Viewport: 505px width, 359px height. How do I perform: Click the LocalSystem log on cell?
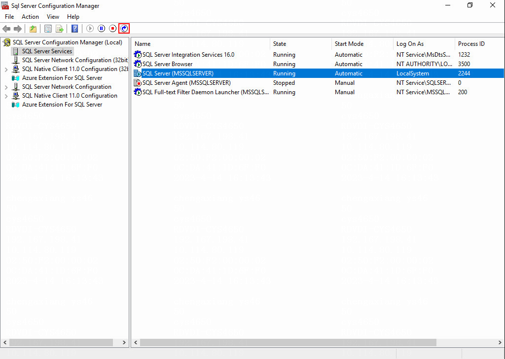[x=413, y=73]
